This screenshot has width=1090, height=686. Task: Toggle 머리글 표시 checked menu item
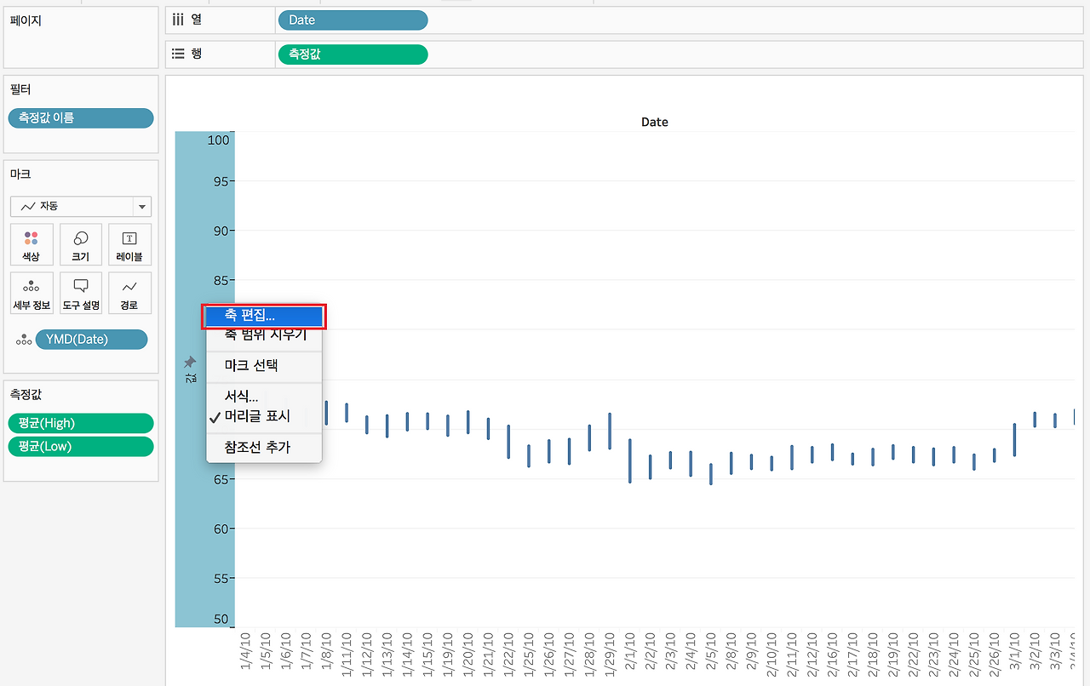pyautogui.click(x=264, y=416)
